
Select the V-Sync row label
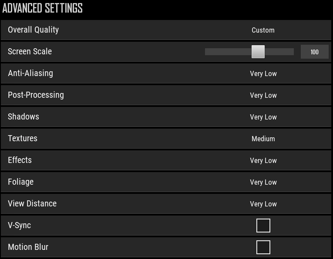[x=19, y=225]
